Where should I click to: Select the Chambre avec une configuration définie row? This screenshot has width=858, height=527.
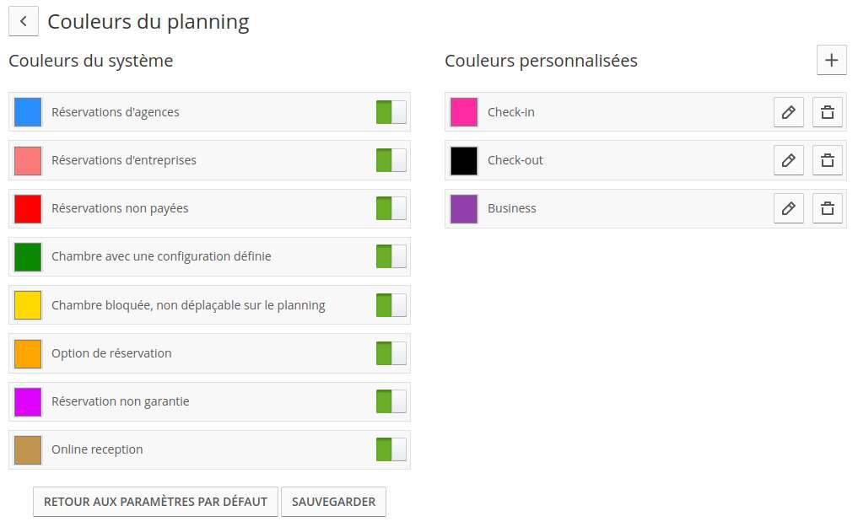pos(209,256)
